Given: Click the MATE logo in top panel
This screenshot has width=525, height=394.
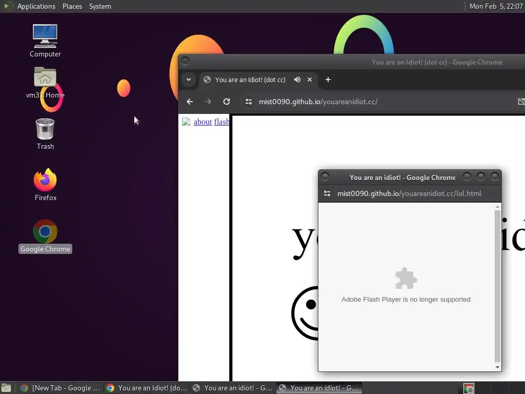Looking at the screenshot, I should pyautogui.click(x=8, y=6).
